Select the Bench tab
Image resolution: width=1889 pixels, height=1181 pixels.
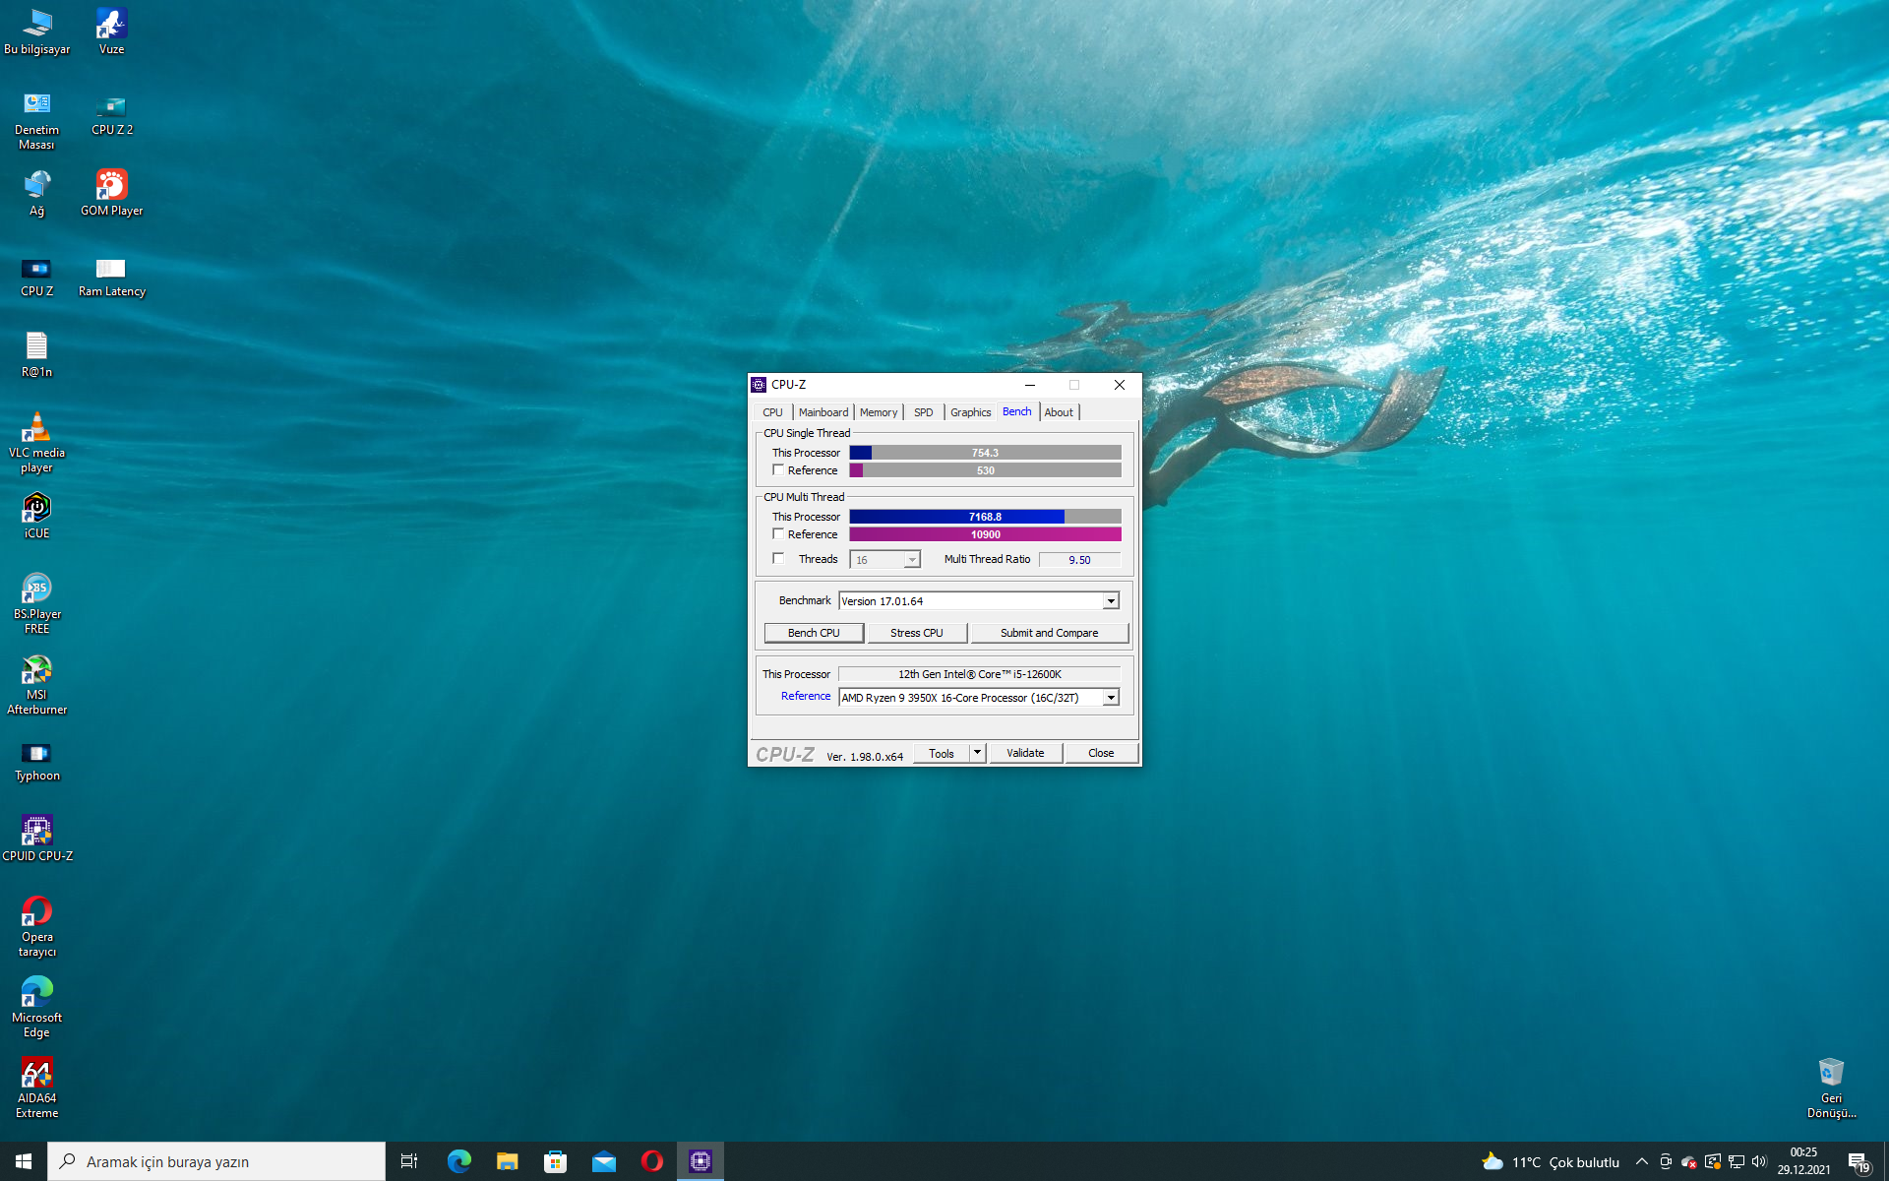[1016, 411]
